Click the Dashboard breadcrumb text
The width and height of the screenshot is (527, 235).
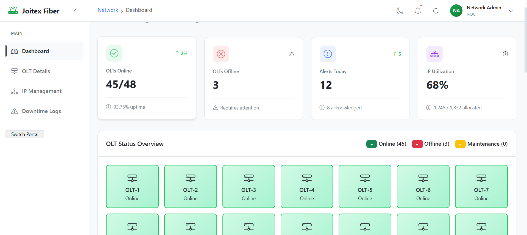[x=139, y=10]
